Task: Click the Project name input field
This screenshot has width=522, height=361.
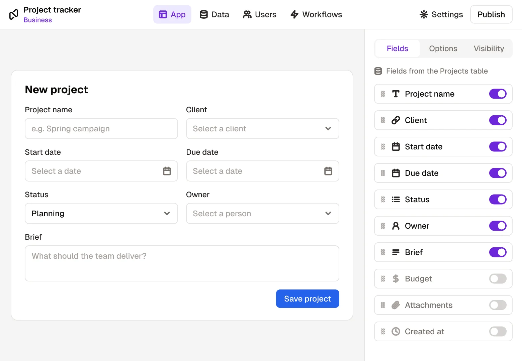Action: [101, 129]
